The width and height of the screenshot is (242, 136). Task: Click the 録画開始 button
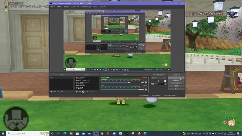(x=176, y=80)
